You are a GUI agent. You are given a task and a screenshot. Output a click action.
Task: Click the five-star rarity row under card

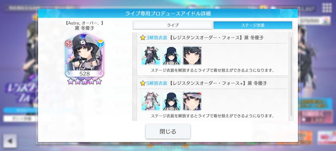[84, 81]
